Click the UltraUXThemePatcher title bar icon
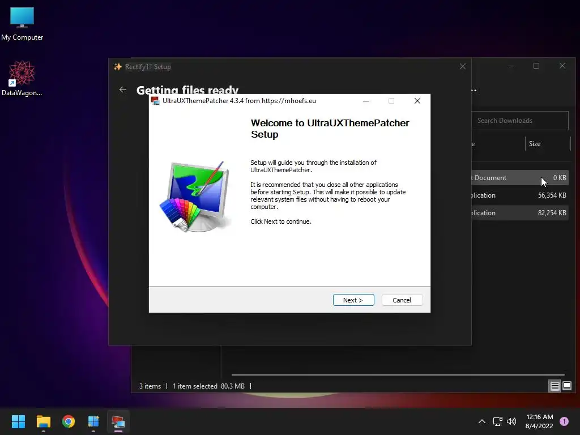This screenshot has height=435, width=580. pos(155,101)
